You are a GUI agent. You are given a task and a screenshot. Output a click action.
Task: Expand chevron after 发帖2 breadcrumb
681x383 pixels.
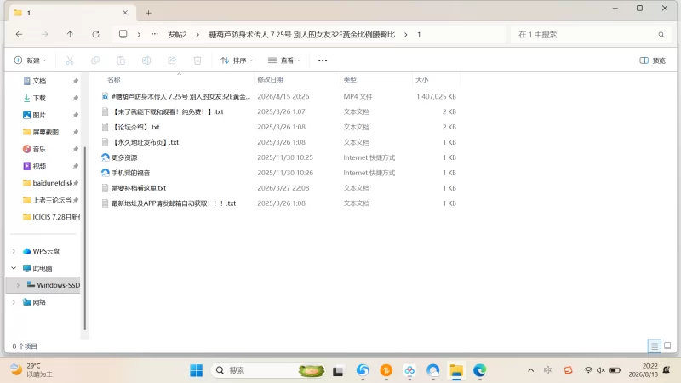point(197,35)
